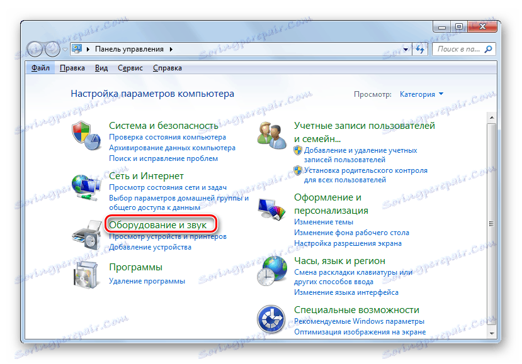Click the 'Просмотр:' label text
The image size is (522, 364).
coord(373,94)
